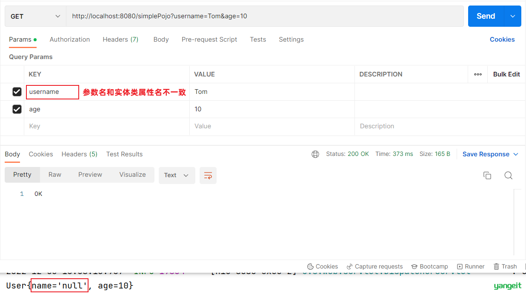Image resolution: width=526 pixels, height=294 pixels.
Task: Click the empty Description placeholder field
Action: [x=440, y=126]
